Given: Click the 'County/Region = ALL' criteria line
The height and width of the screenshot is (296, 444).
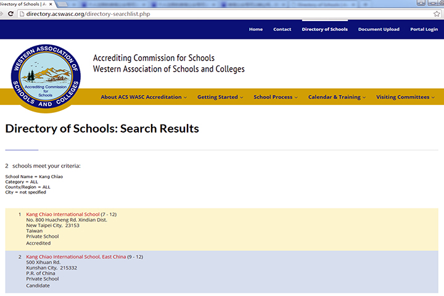Looking at the screenshot, I should coord(28,187).
